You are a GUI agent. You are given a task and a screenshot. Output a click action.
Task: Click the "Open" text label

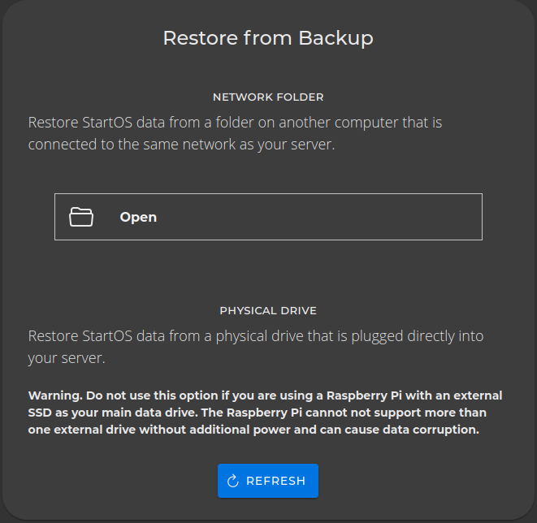pyautogui.click(x=138, y=217)
